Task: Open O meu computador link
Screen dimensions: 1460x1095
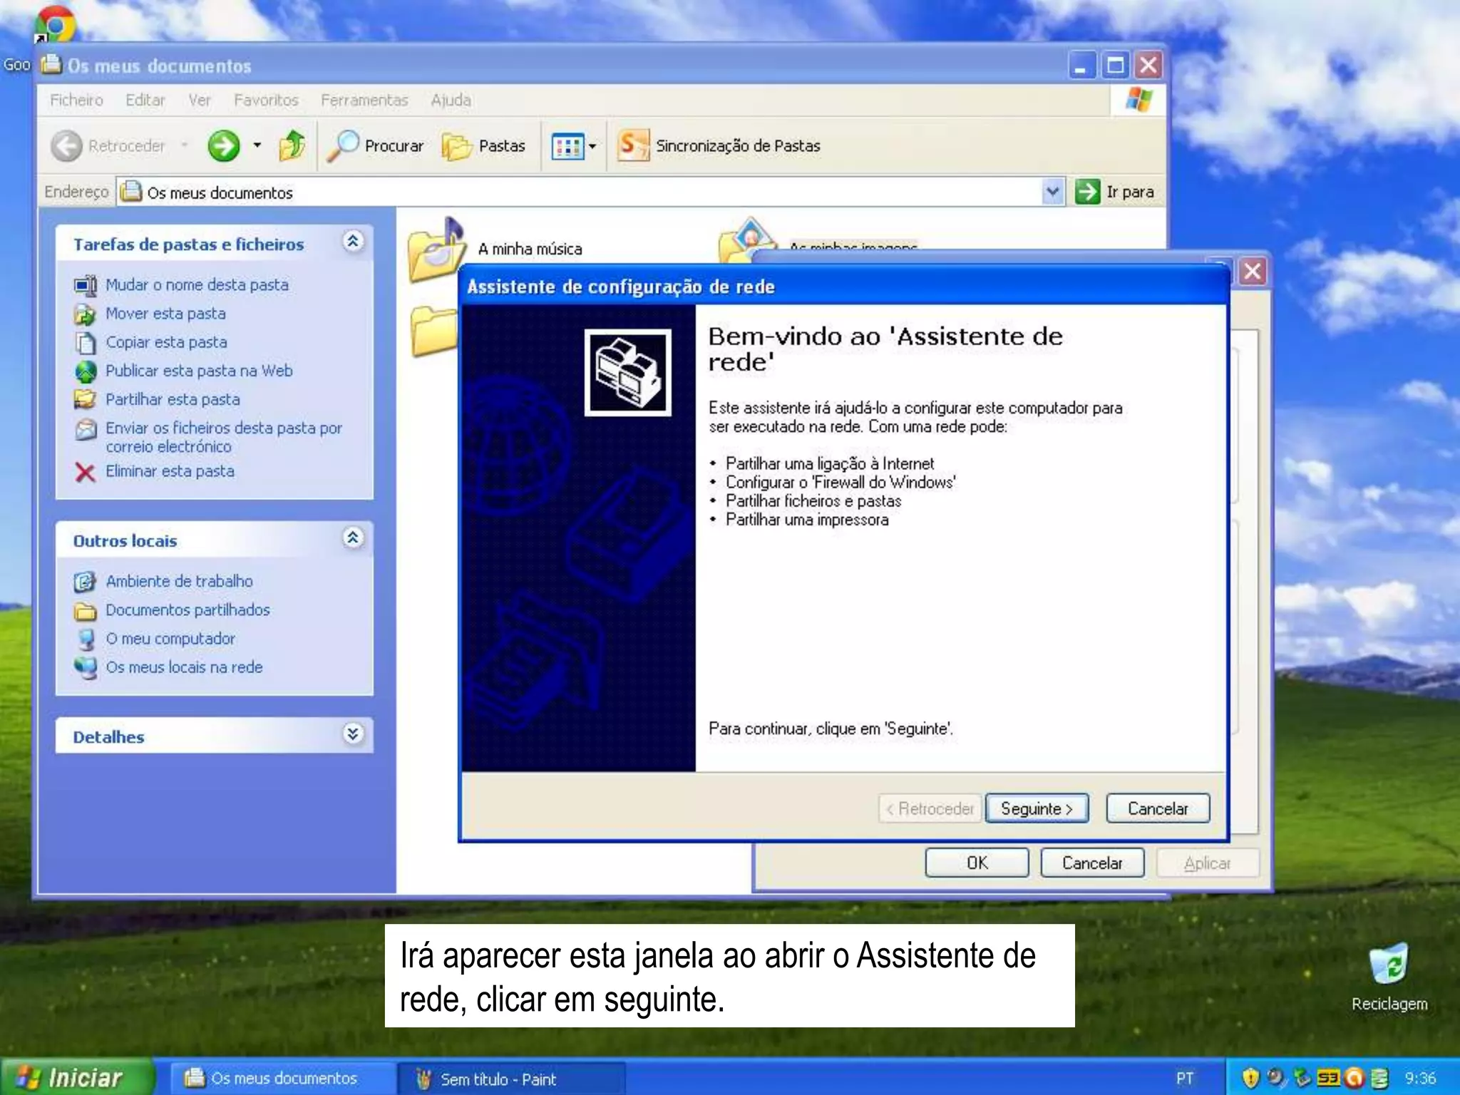Action: click(170, 639)
